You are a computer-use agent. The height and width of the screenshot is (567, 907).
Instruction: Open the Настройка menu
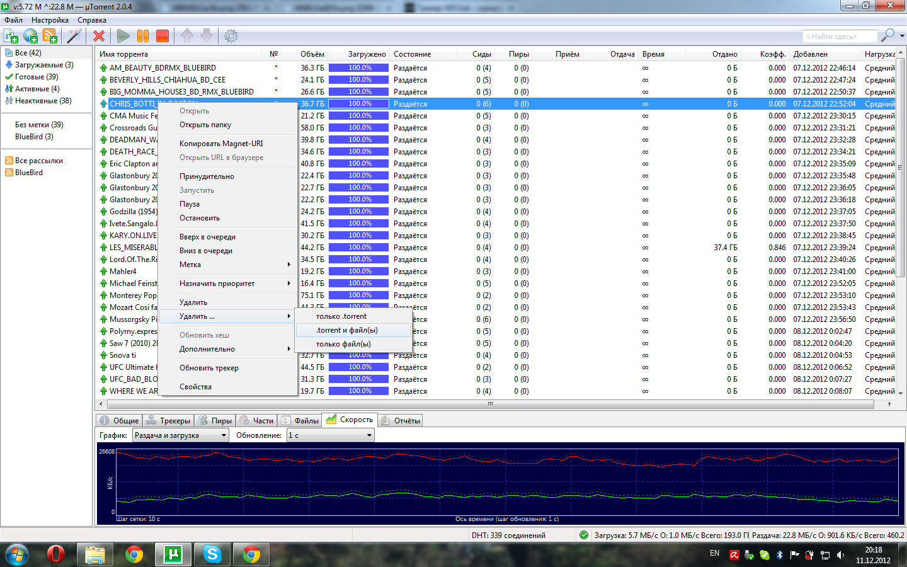point(50,20)
